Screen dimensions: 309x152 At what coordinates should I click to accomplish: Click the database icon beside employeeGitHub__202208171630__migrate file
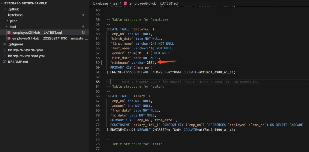[x=9, y=38]
